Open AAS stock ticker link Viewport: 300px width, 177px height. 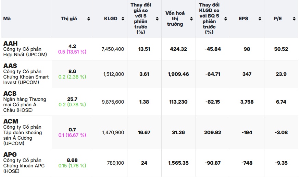[10, 66]
